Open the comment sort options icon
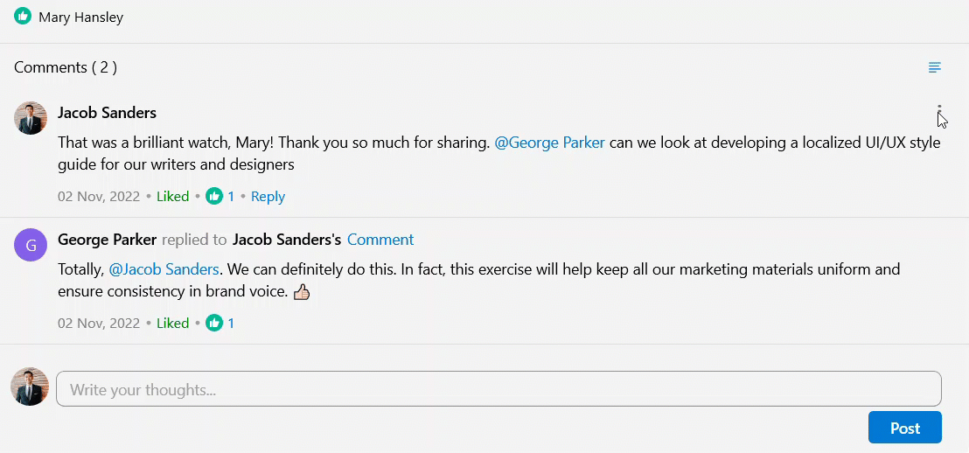 coord(935,67)
